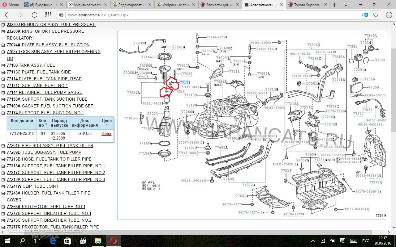Screen dimensions: 396x247
Task: Open Speed Dial grid icon
Action: (48, 15)
